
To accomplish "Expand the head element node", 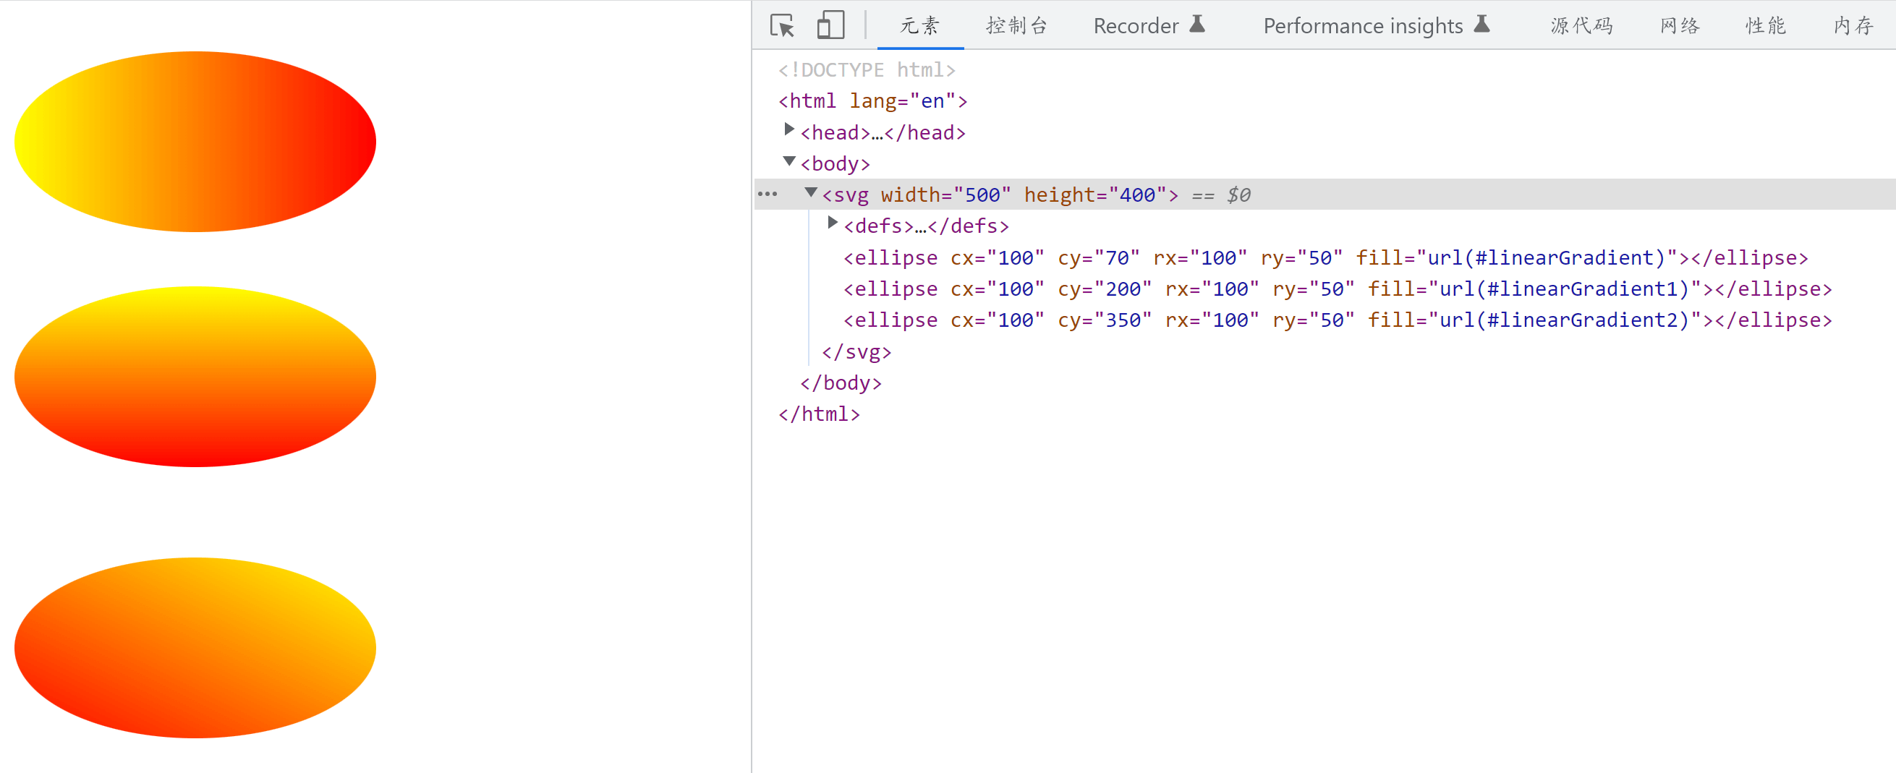I will [789, 130].
